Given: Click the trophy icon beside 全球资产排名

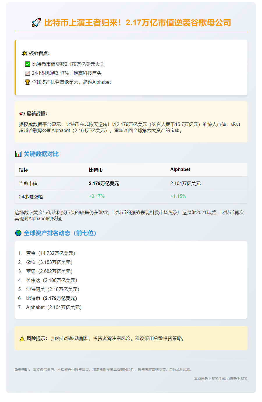Looking at the screenshot, I should tap(28, 82).
